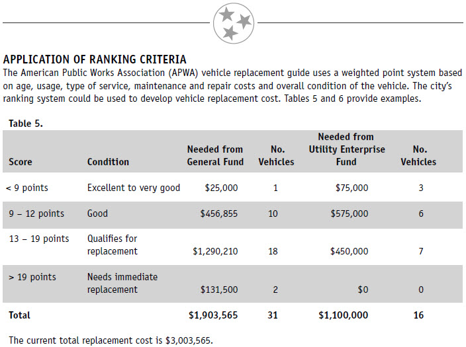The image size is (466, 347).
Task: Click the three-star circular emblem
Action: (x=234, y=23)
